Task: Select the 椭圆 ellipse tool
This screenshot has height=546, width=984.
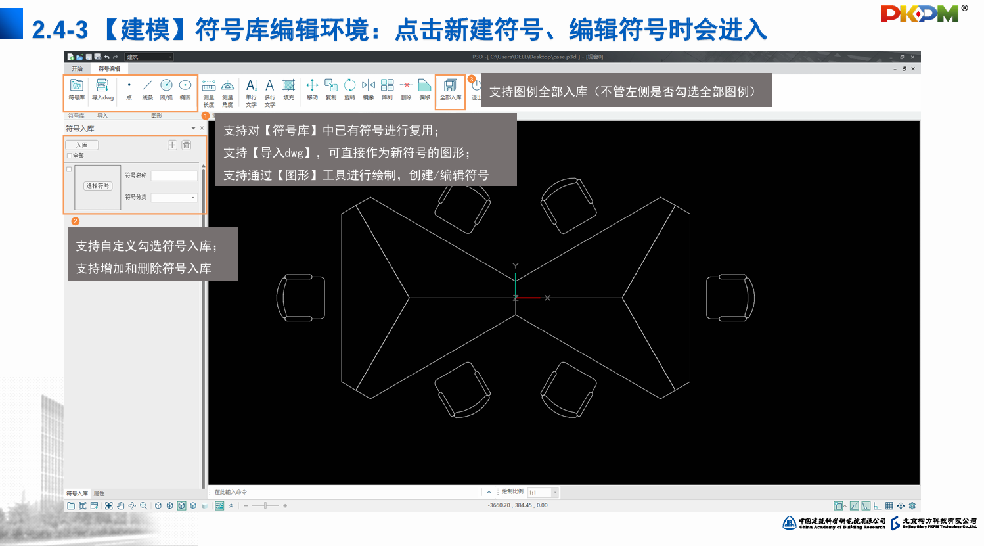Action: [x=185, y=89]
